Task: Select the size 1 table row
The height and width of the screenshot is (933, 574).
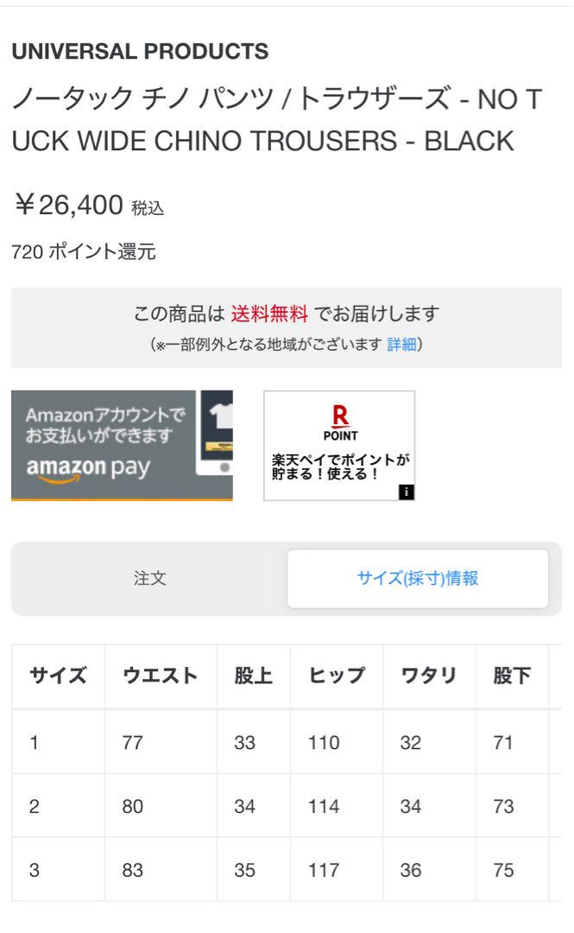Action: [287, 742]
